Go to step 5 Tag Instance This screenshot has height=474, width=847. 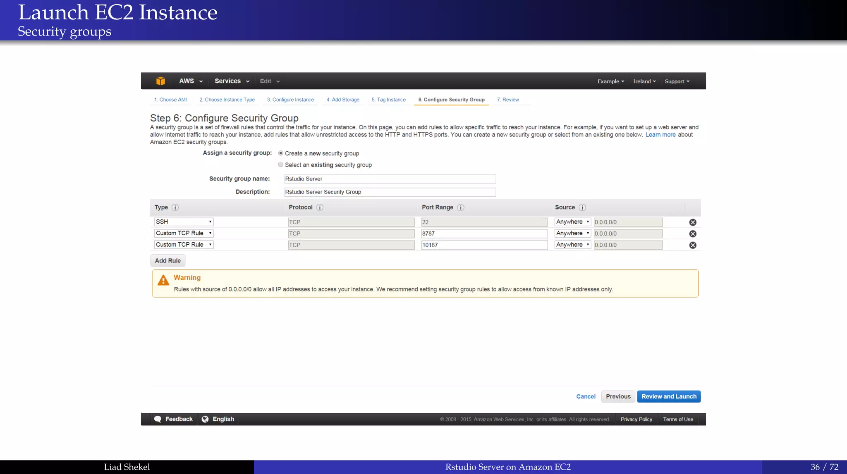click(388, 100)
